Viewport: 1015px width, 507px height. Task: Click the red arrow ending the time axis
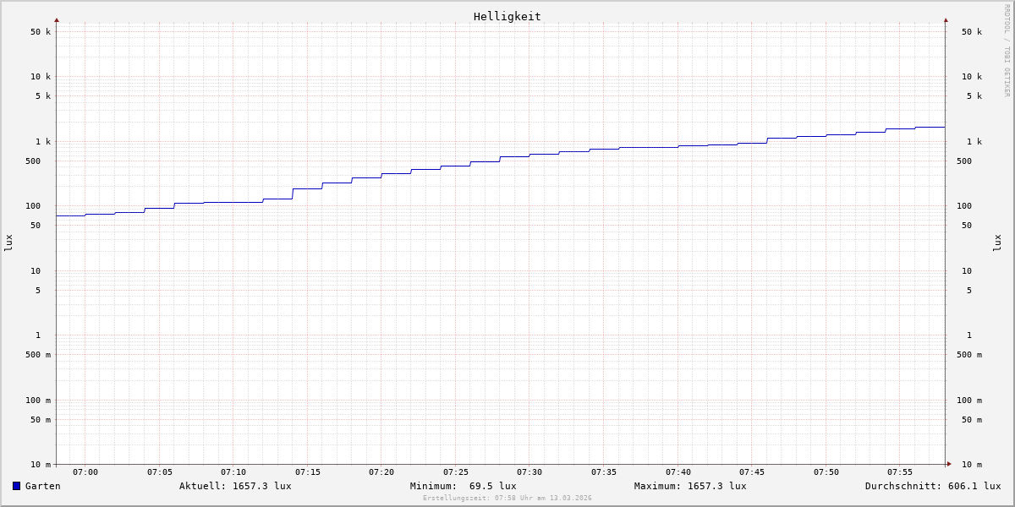[949, 464]
